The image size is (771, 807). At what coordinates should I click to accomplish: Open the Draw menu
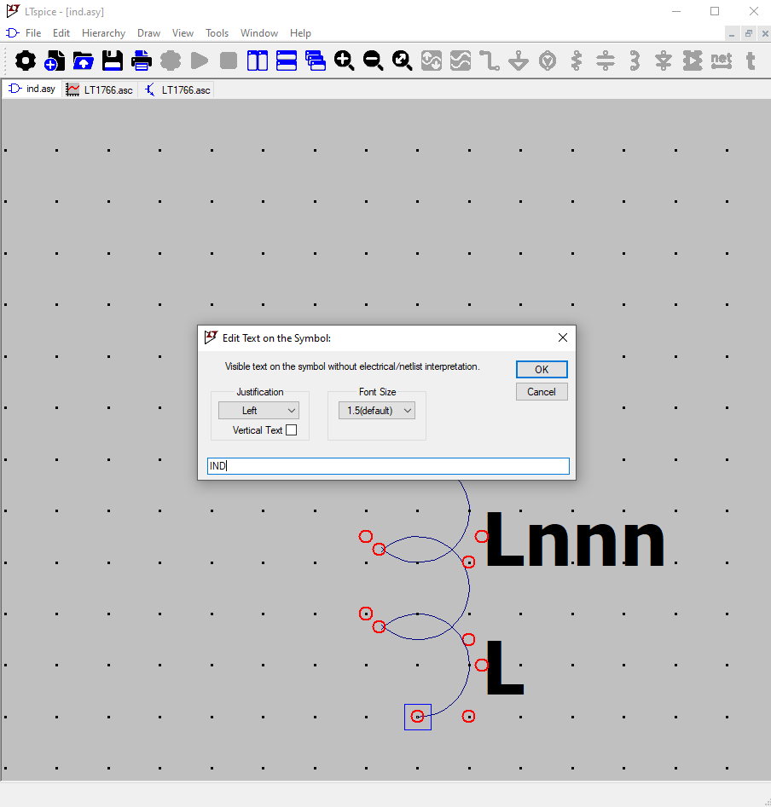coord(148,33)
